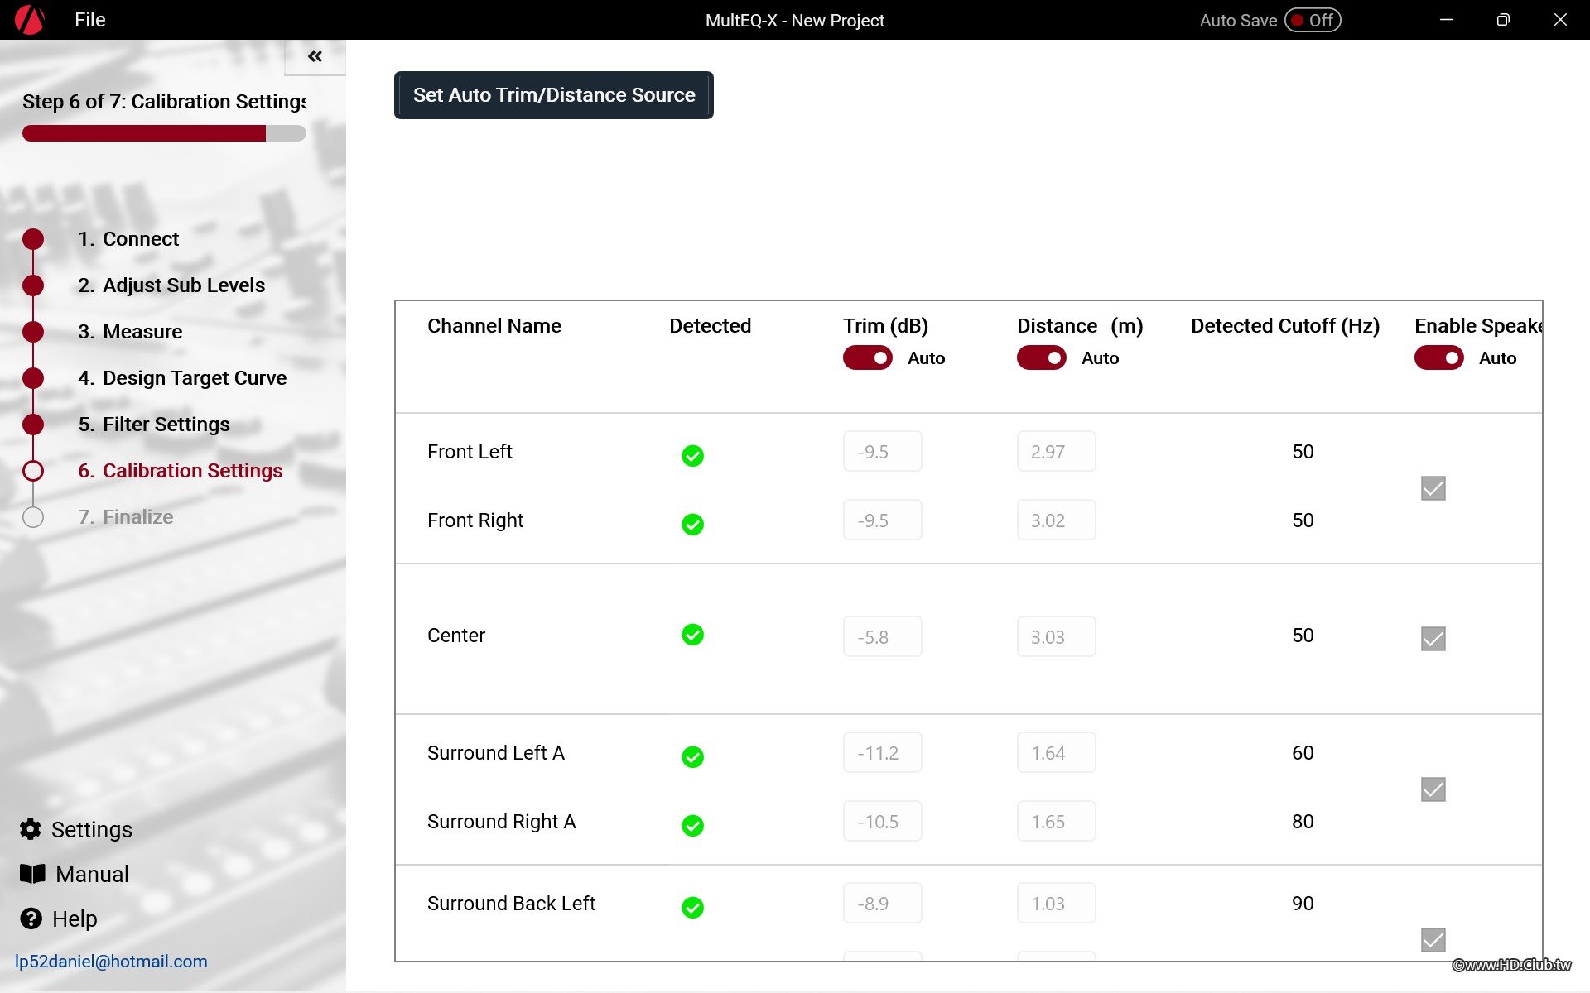Toggle Center enable speaker checkbox
Viewport: 1590px width, 993px height.
tap(1433, 639)
